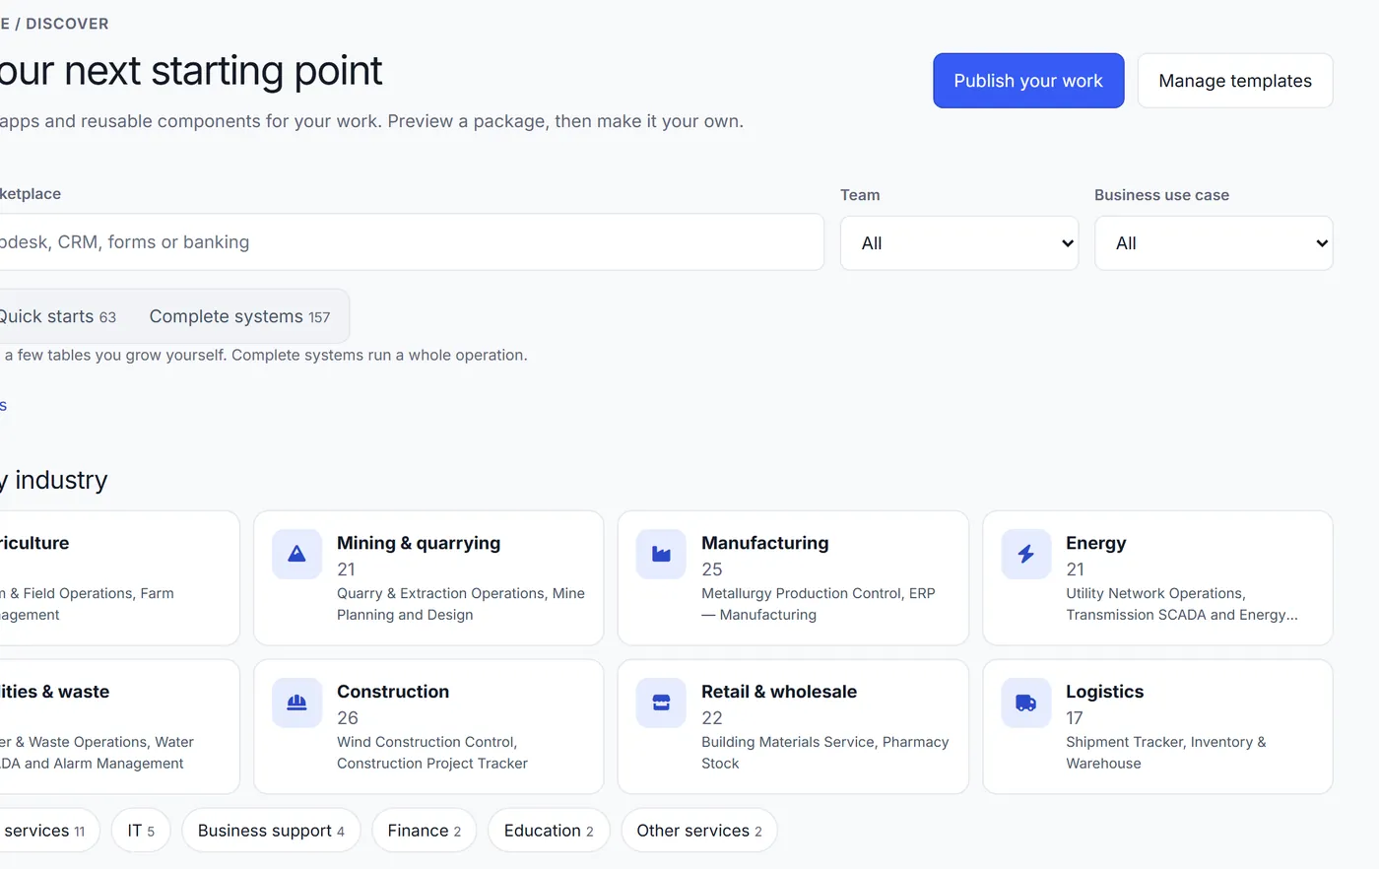Open the Manufacturing card title
The width and height of the screenshot is (1379, 869).
[x=765, y=543]
